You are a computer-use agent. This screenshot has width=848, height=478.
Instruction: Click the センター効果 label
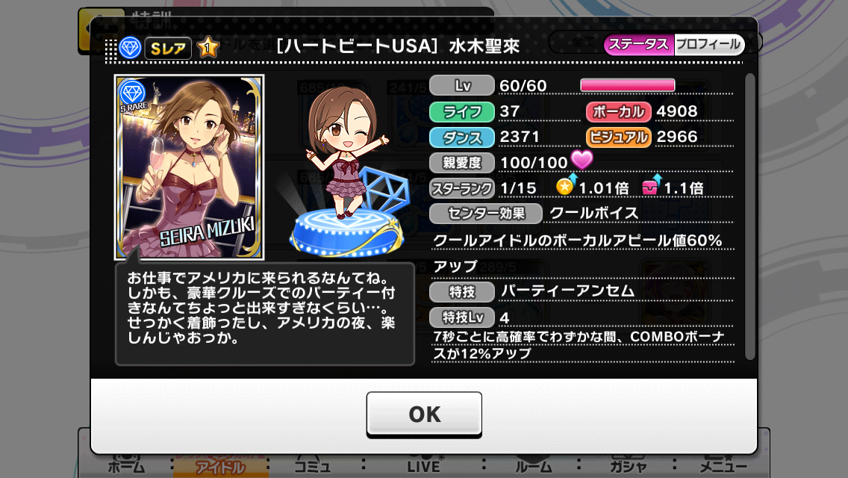click(x=486, y=214)
